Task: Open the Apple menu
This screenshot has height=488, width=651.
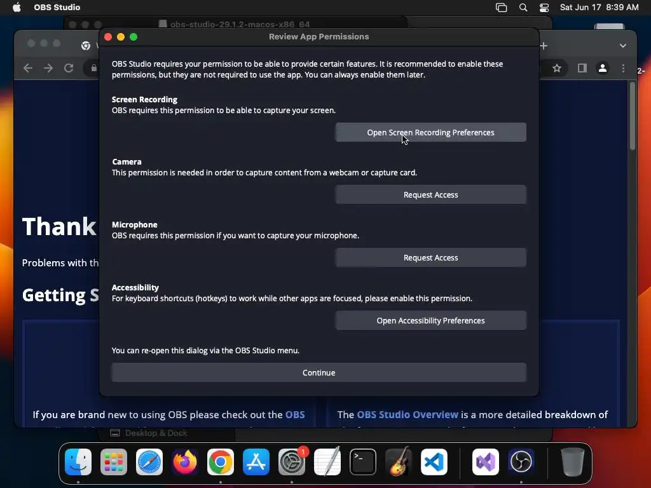Action: click(17, 8)
